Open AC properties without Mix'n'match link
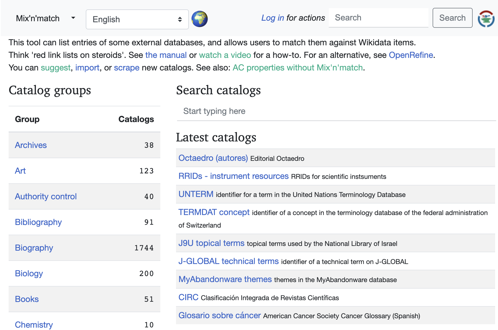Screen dimensions: 498x330 (x=298, y=68)
